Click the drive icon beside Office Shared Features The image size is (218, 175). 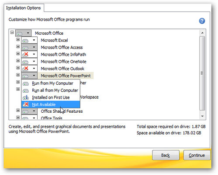pyautogui.click(x=25, y=111)
